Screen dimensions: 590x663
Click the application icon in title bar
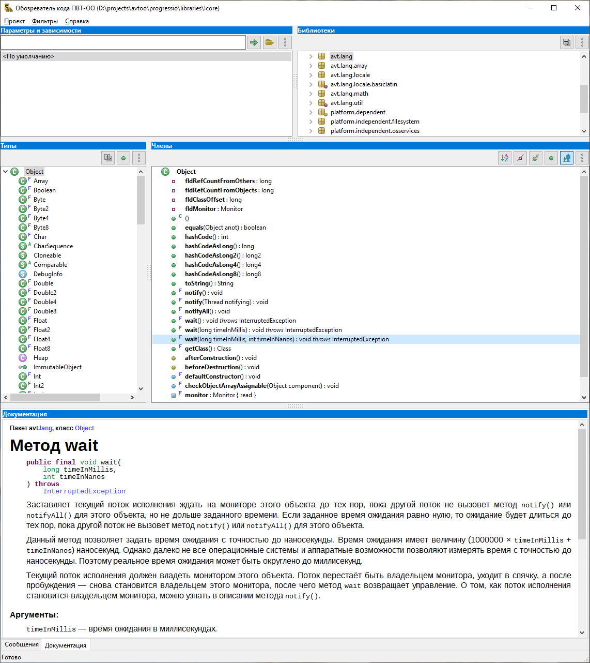[8, 8]
